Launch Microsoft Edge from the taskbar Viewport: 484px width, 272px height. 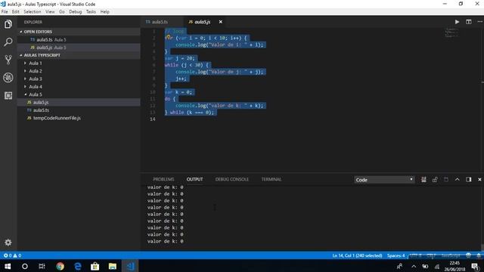pyautogui.click(x=78, y=266)
